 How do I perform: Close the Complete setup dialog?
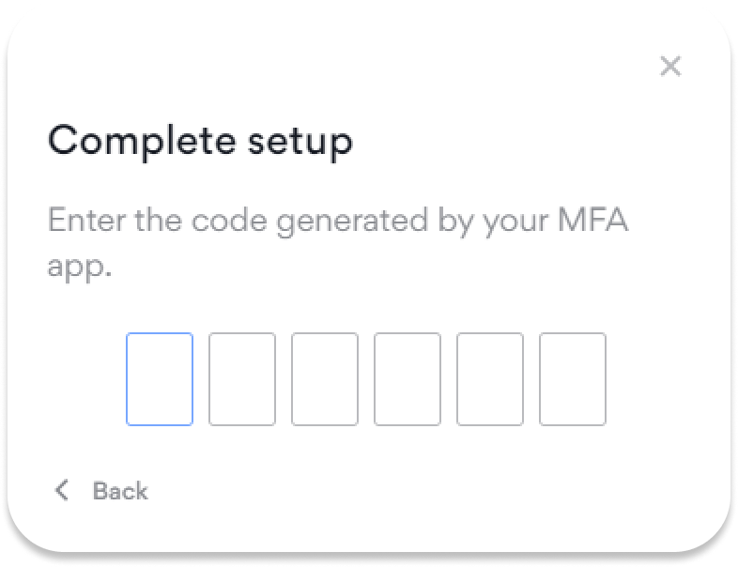coord(670,67)
